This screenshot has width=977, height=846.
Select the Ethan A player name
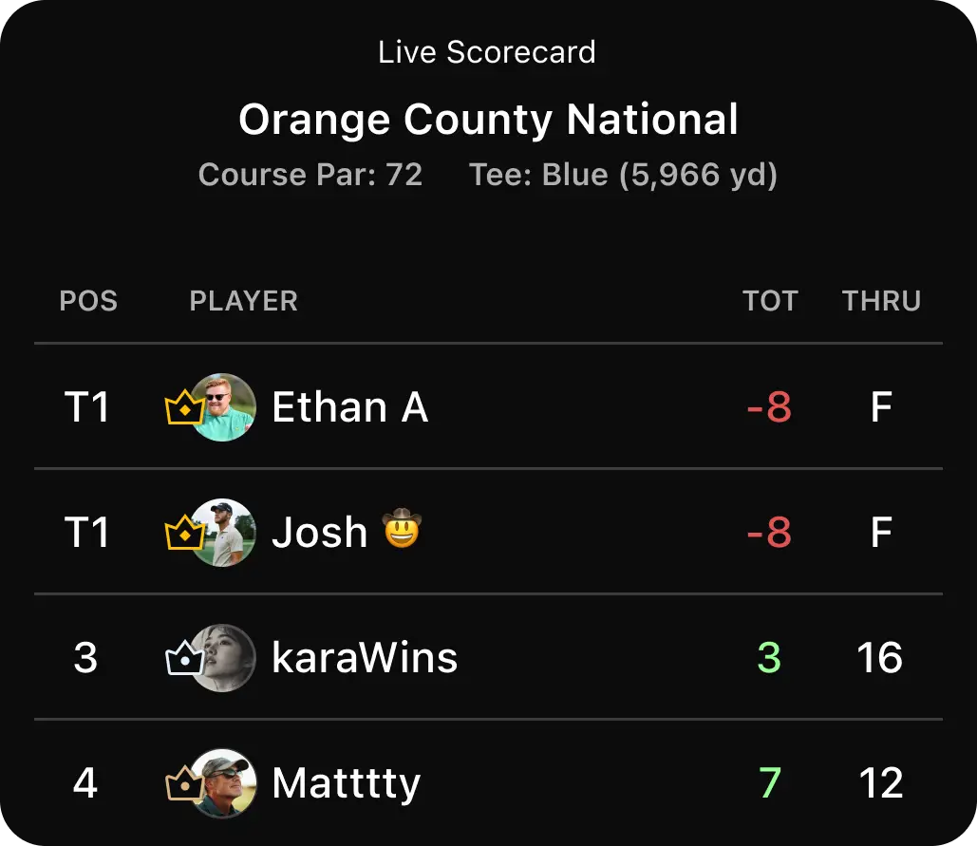[350, 407]
